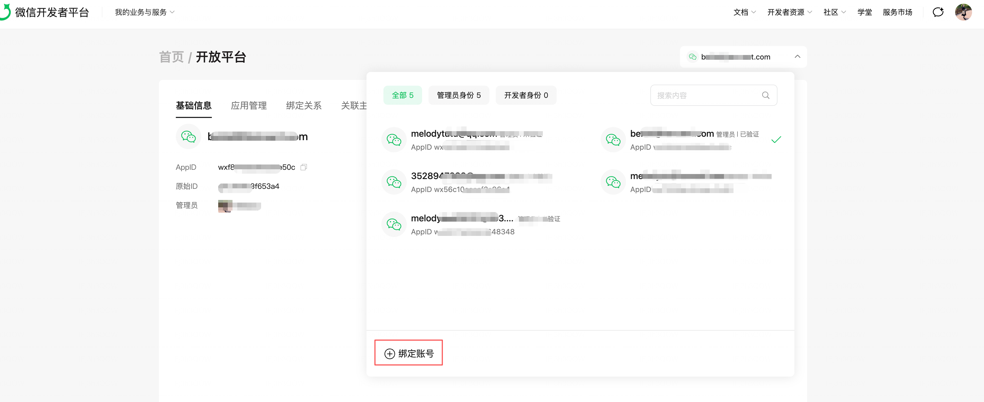Viewport: 984px width, 402px height.
Task: Filter by 管理员身份 5
Action: (458, 95)
